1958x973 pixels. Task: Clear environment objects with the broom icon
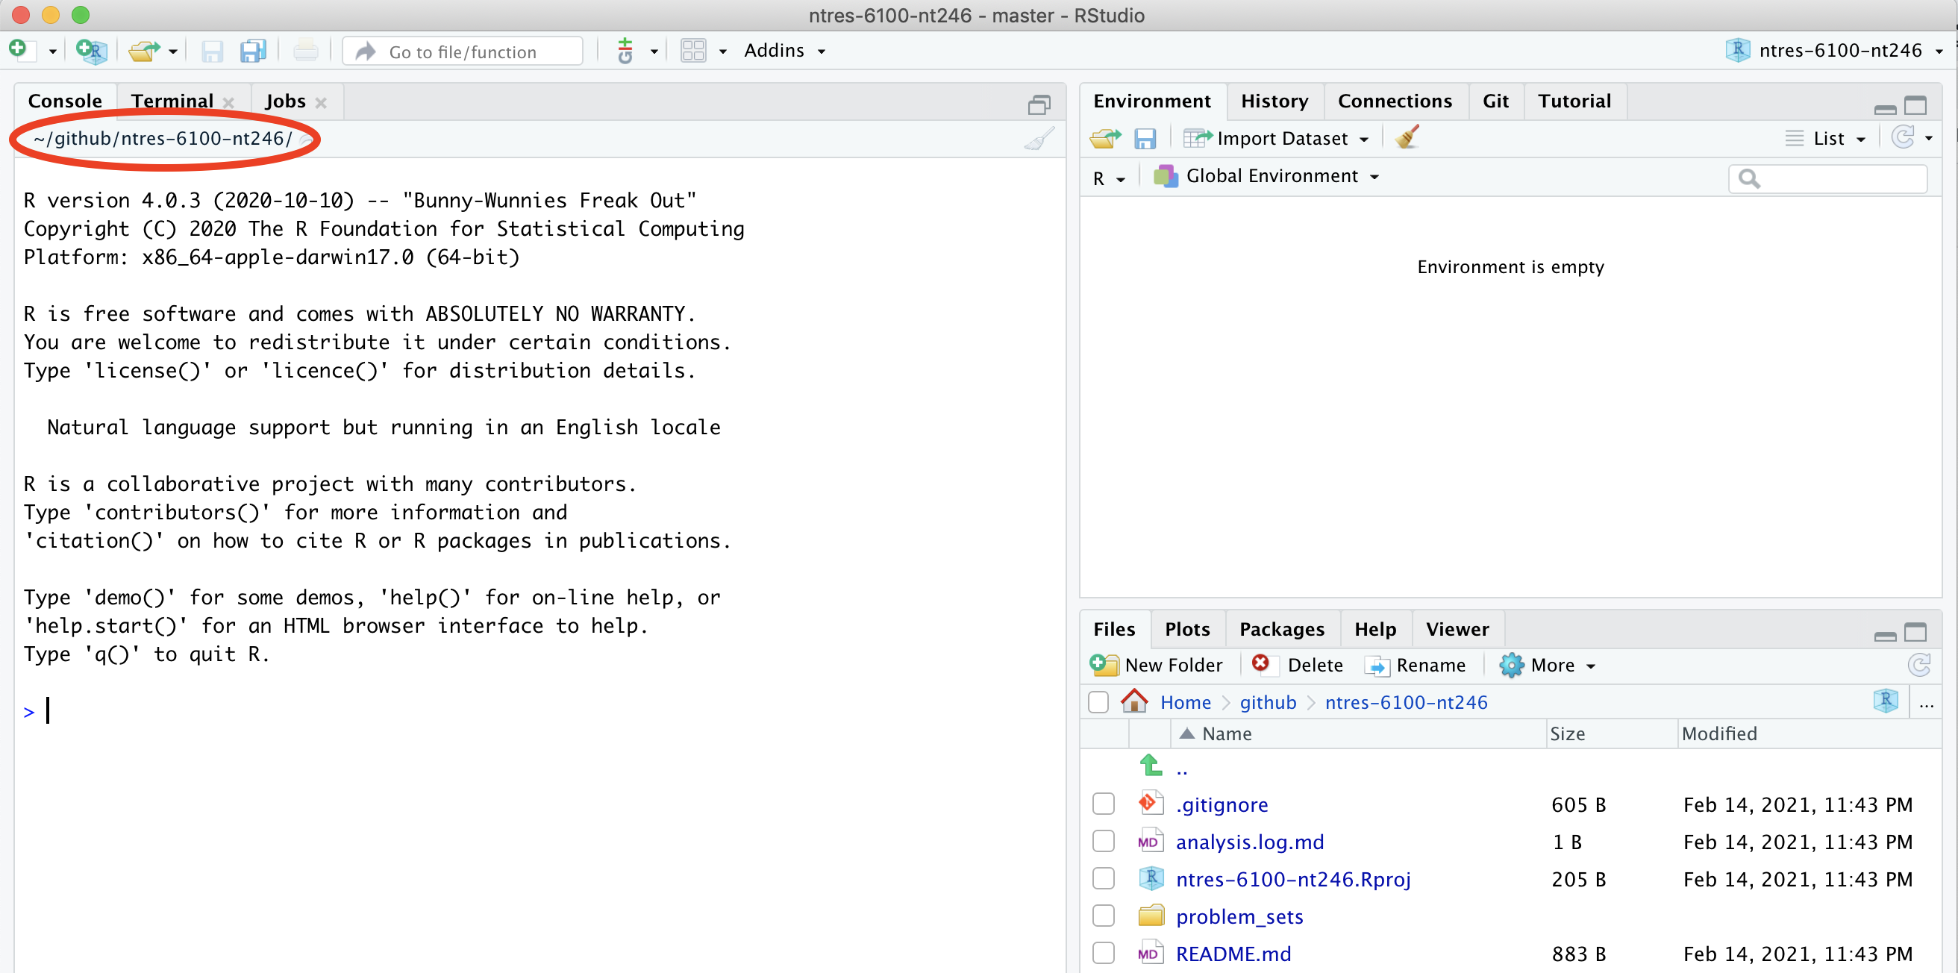pyautogui.click(x=1407, y=137)
